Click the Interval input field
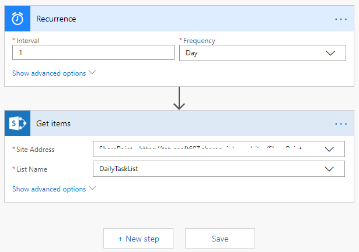Viewport: 359px width, 252px height. click(93, 52)
